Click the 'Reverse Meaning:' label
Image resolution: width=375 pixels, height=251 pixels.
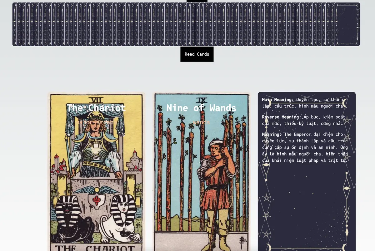coord(282,117)
